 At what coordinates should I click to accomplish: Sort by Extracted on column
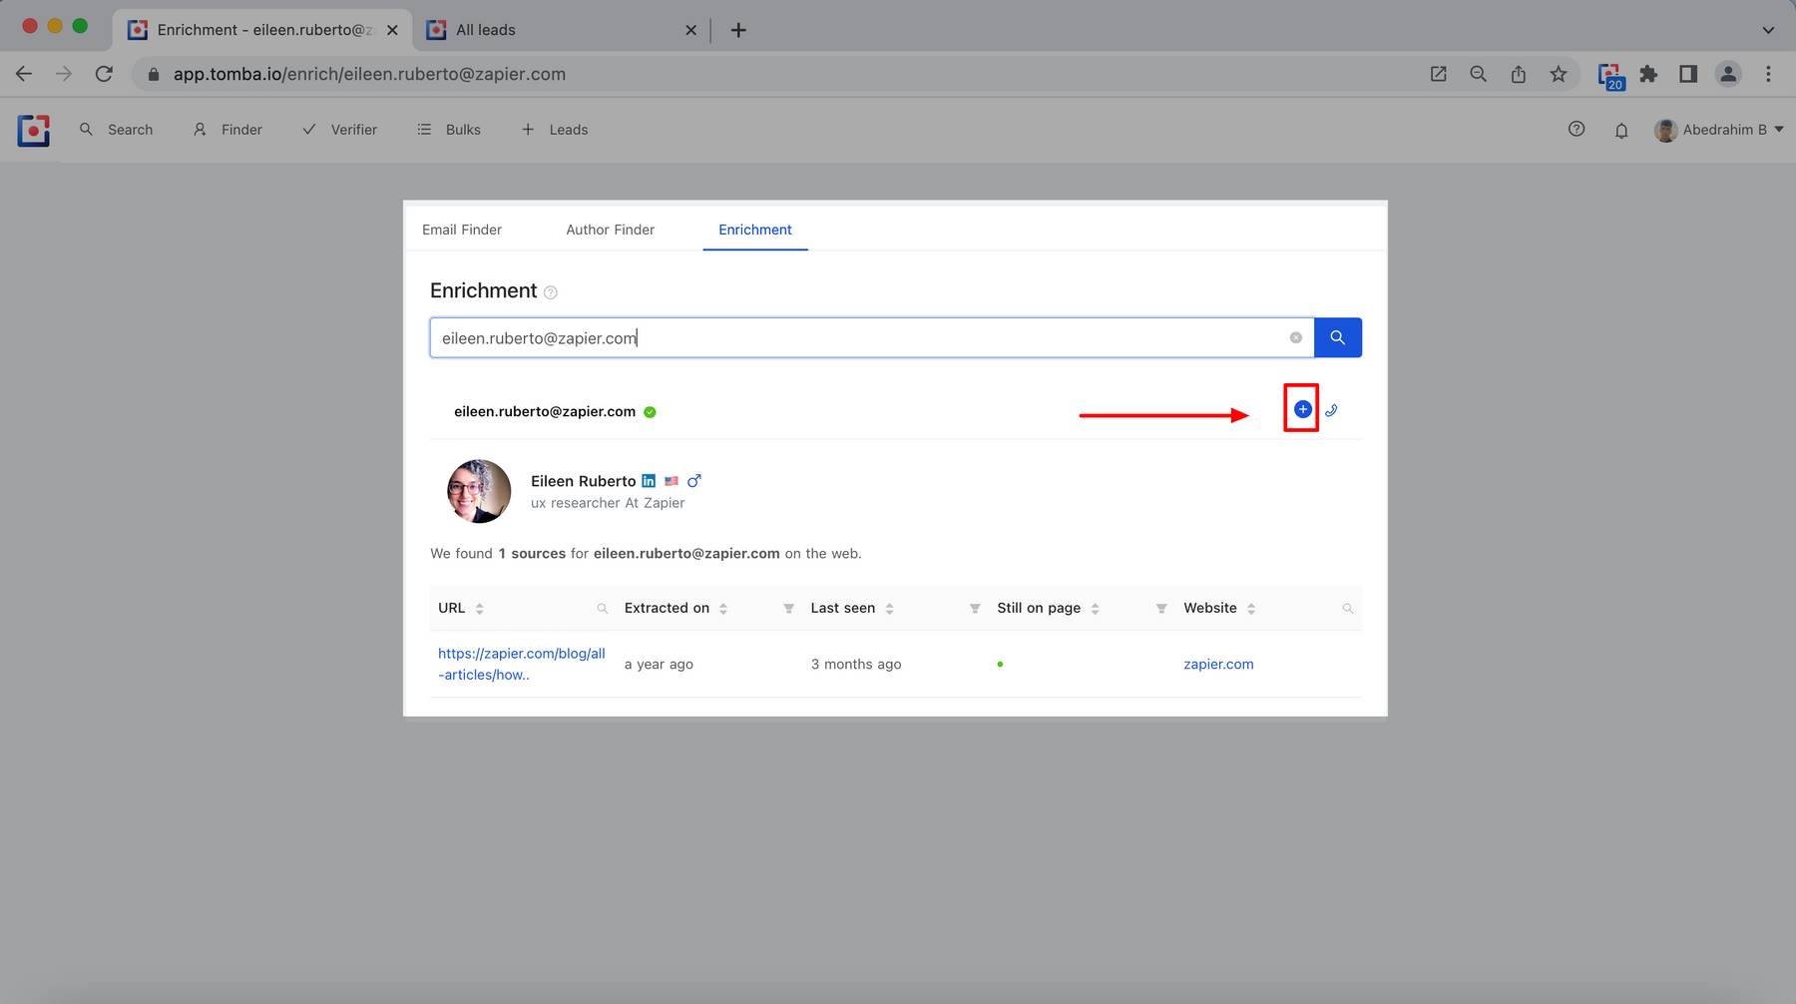(723, 609)
